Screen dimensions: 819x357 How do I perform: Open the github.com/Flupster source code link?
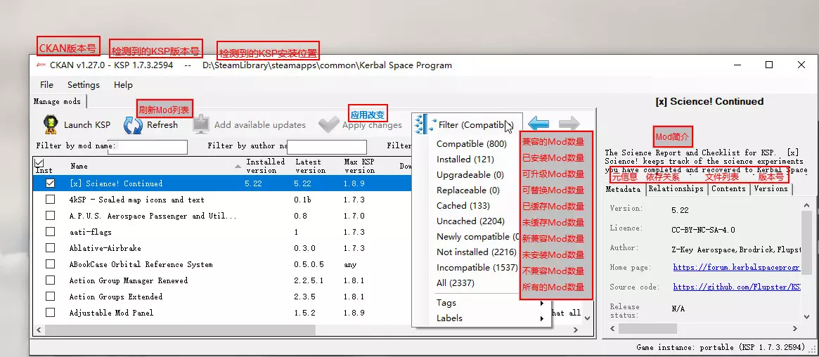[x=737, y=287]
